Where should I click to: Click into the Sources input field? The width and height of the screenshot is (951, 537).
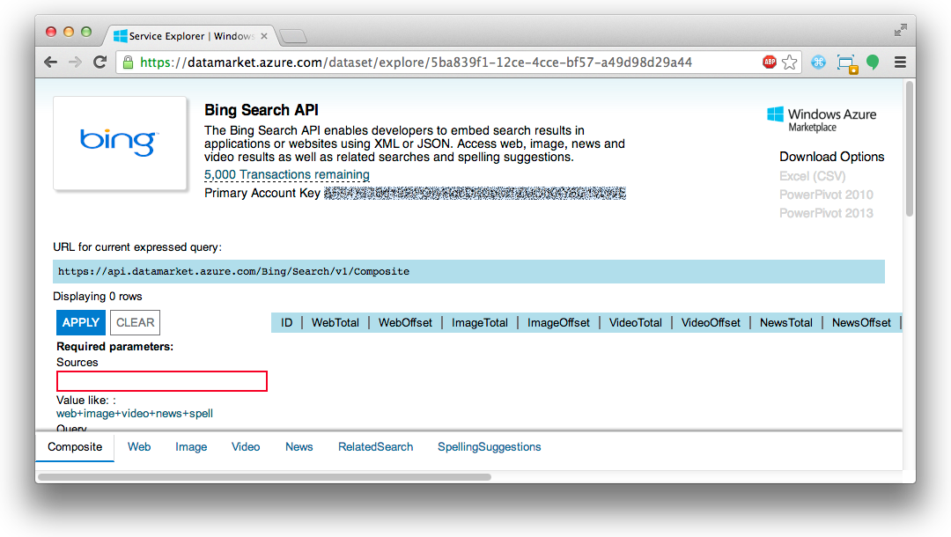162,381
